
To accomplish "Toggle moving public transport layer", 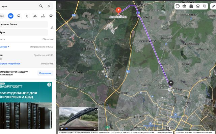I will coord(198,6).
